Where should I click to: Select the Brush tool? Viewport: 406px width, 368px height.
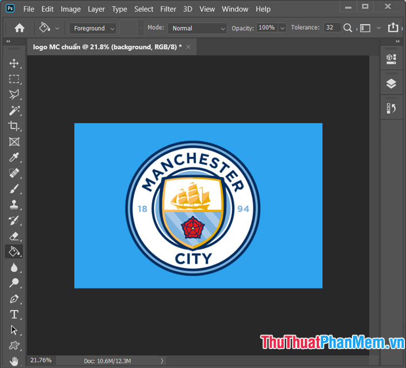pyautogui.click(x=14, y=189)
